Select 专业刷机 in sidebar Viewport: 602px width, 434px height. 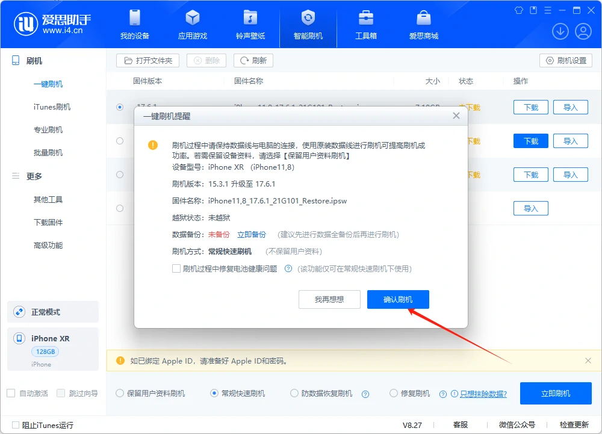(x=48, y=129)
